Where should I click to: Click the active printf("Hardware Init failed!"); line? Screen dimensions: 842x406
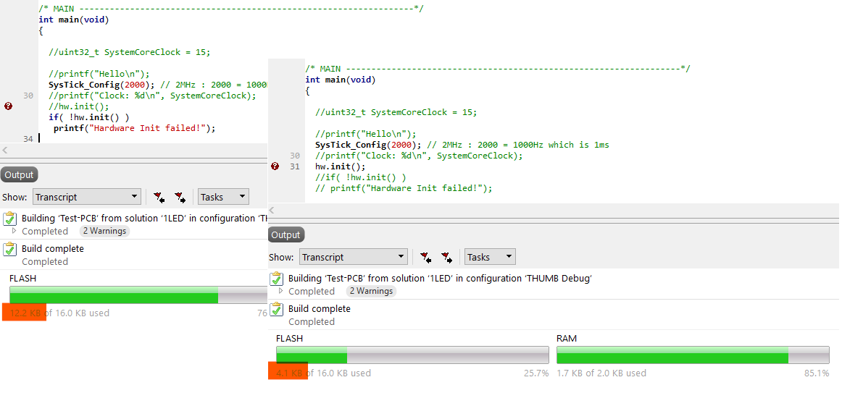coord(134,128)
